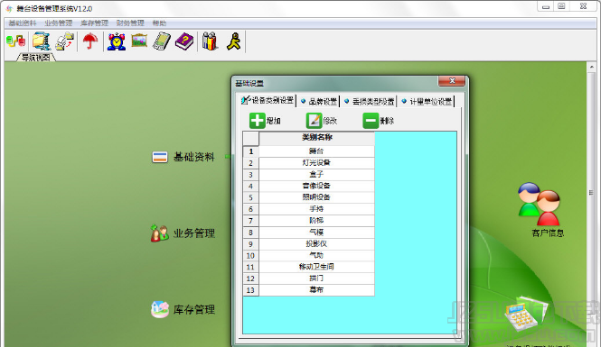Open the 业务管理 menu

click(58, 23)
